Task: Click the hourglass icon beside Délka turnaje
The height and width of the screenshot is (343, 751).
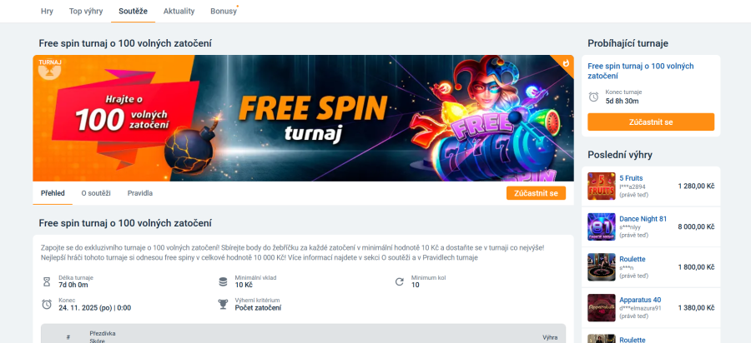Action: 47,282
